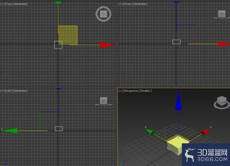Open the [Left] view label menu
This screenshot has width=230, height=166.
(x=9, y=91)
